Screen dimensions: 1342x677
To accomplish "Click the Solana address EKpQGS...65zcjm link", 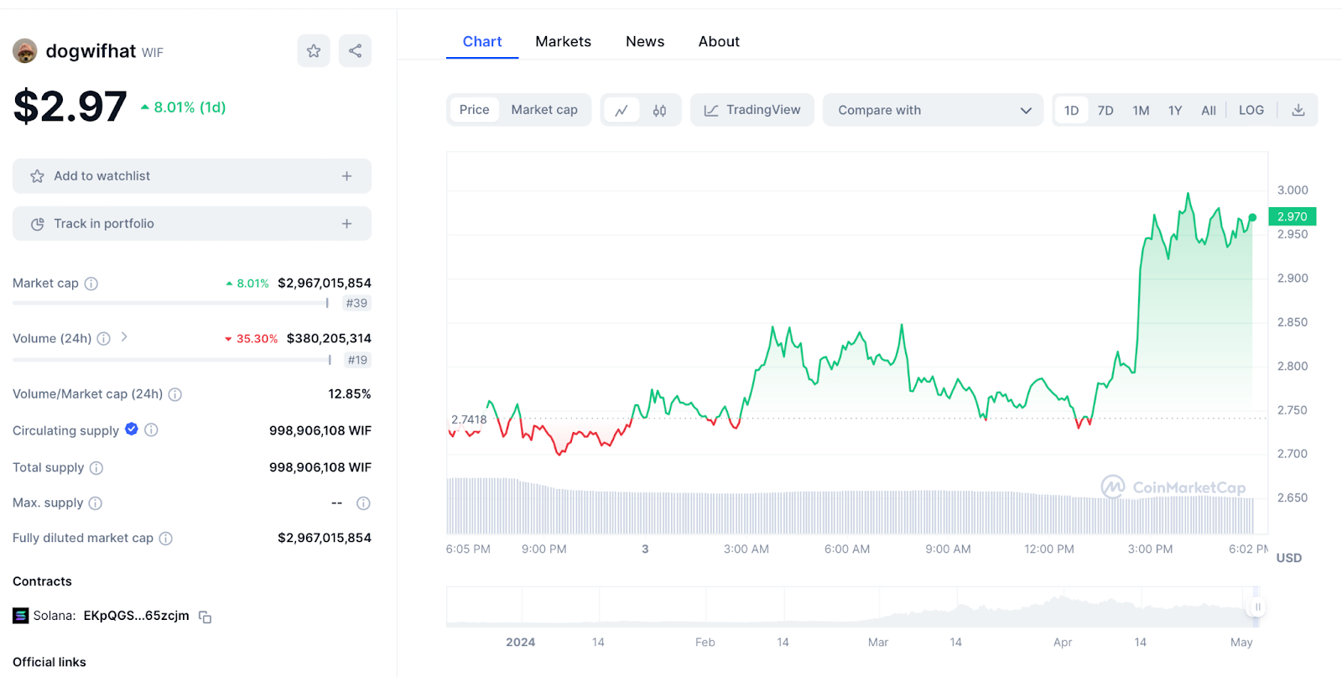I will point(137,616).
